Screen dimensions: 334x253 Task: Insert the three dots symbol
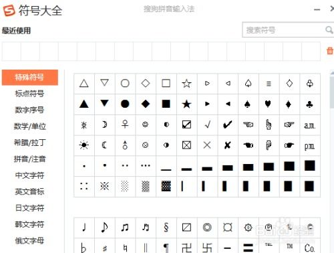[x=146, y=166]
